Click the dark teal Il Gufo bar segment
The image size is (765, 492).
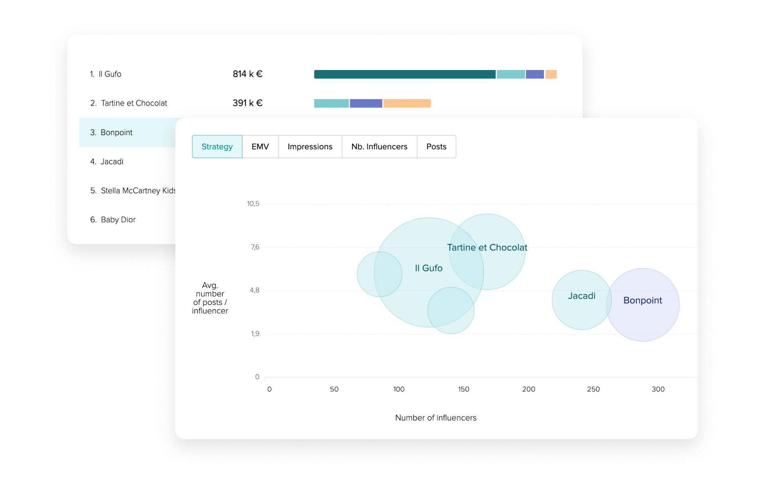tap(404, 74)
